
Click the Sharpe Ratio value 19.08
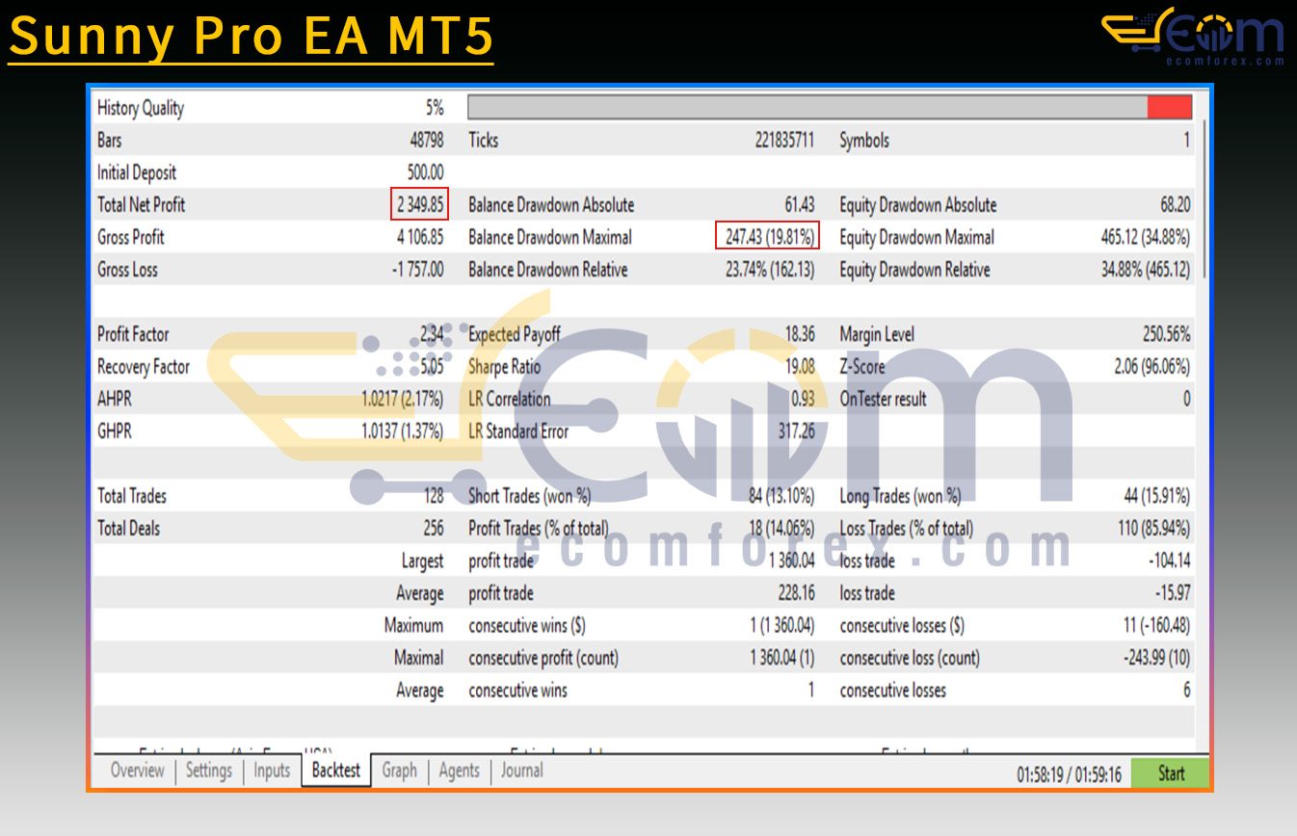pyautogui.click(x=800, y=367)
